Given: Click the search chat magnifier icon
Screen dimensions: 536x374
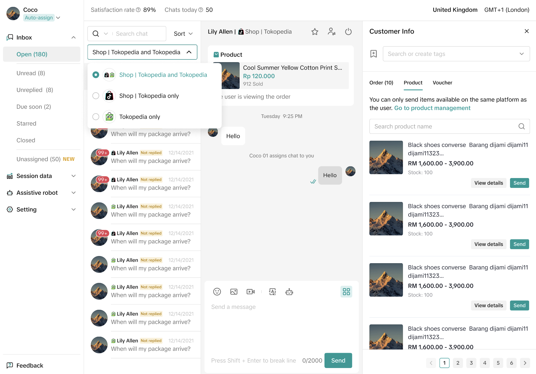Looking at the screenshot, I should (x=96, y=34).
